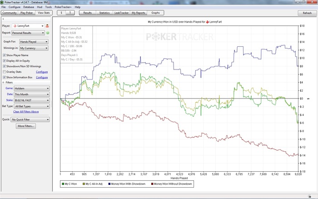Click the green report status icon

[48, 33]
